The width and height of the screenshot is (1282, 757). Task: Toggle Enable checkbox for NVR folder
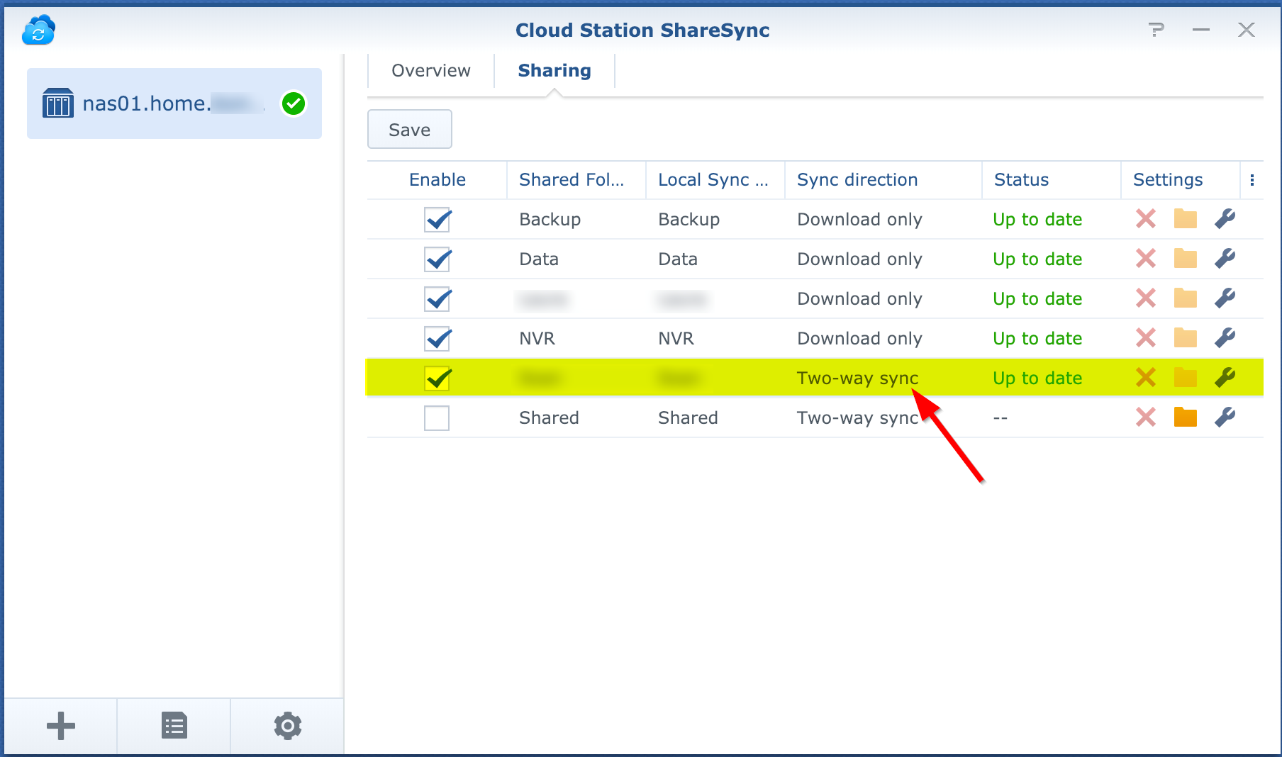(437, 339)
